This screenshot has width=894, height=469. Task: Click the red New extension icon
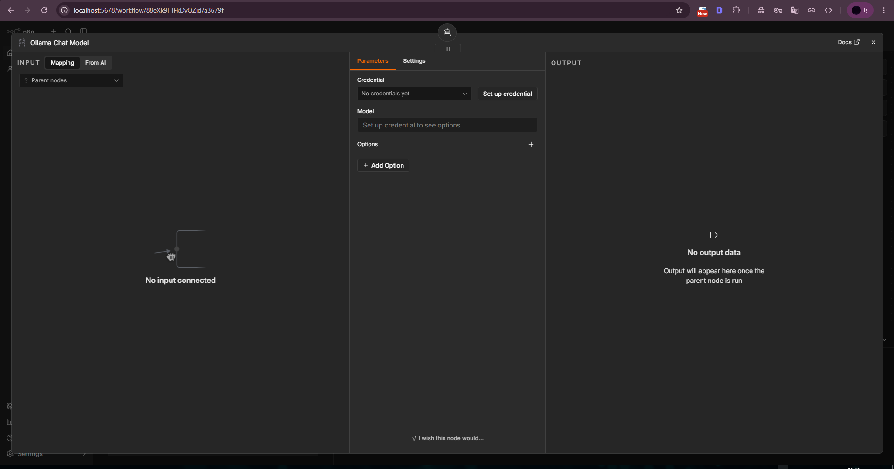click(x=702, y=11)
